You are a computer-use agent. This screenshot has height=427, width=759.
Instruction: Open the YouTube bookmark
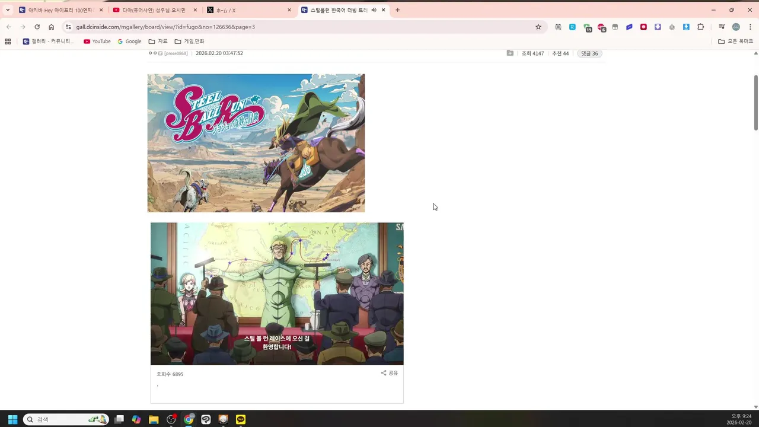97,42
